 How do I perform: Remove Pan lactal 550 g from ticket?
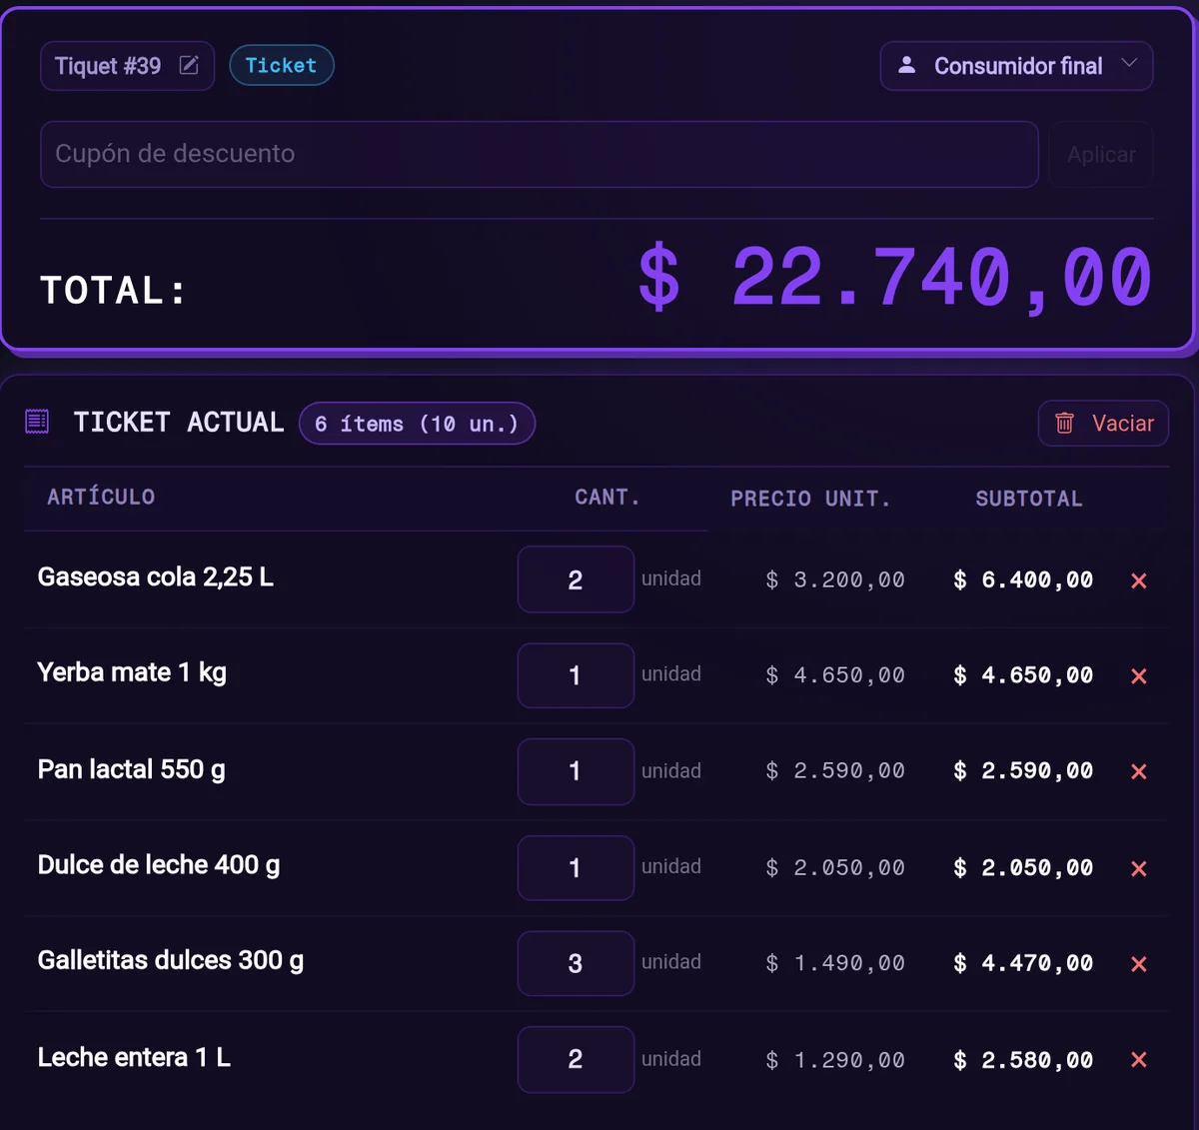click(1138, 771)
